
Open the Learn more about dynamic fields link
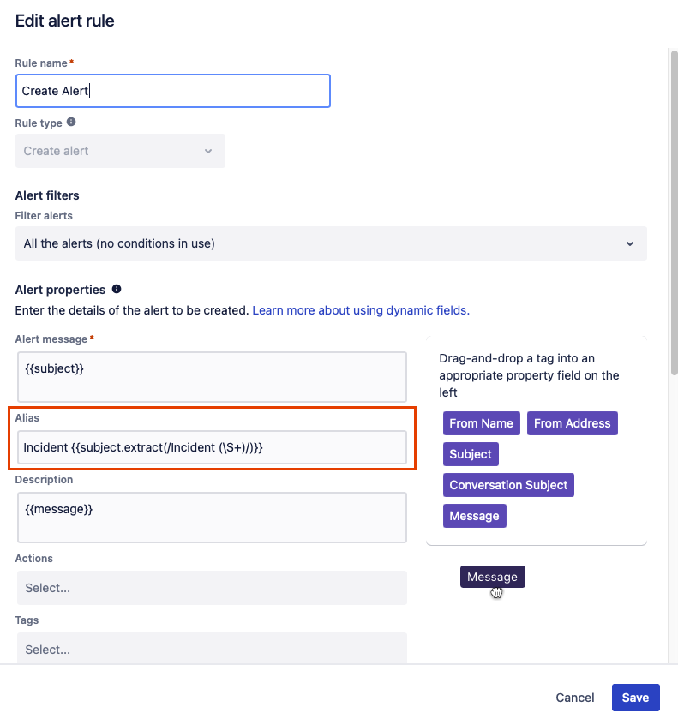pos(360,310)
